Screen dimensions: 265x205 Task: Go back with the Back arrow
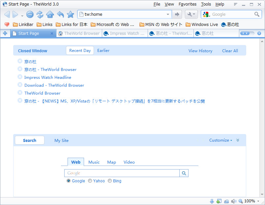7,14
